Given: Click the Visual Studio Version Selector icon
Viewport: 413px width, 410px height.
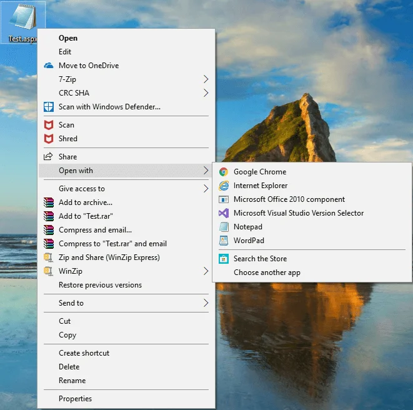Looking at the screenshot, I should (224, 213).
